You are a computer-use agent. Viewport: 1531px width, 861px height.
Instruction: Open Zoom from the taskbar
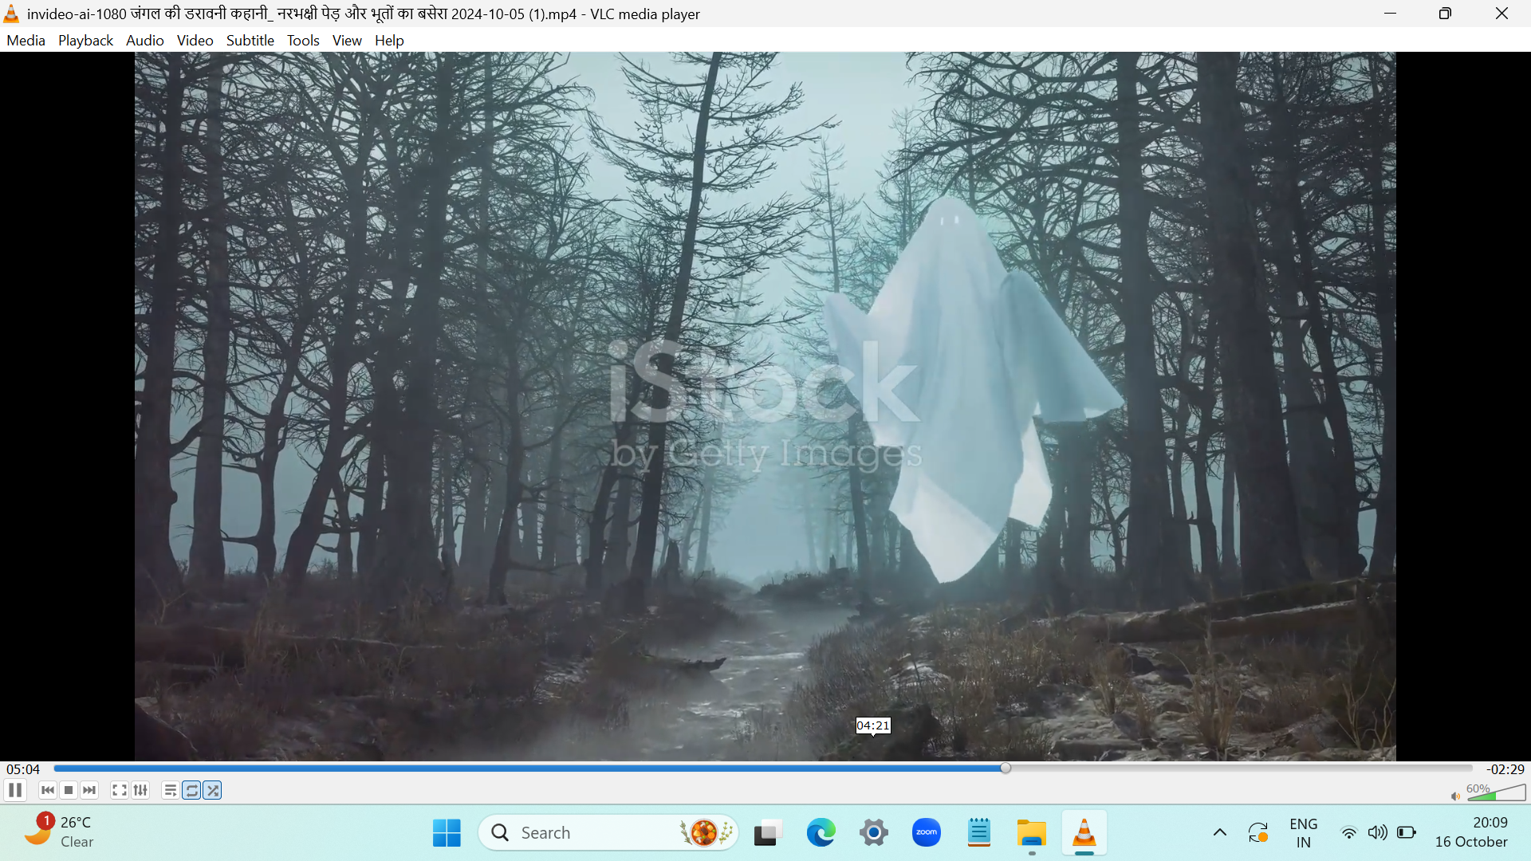pos(926,832)
